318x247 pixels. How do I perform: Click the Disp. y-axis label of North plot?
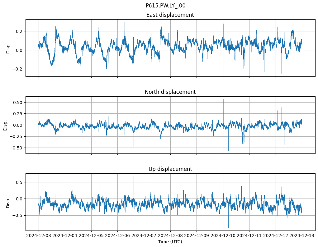click(x=5, y=125)
